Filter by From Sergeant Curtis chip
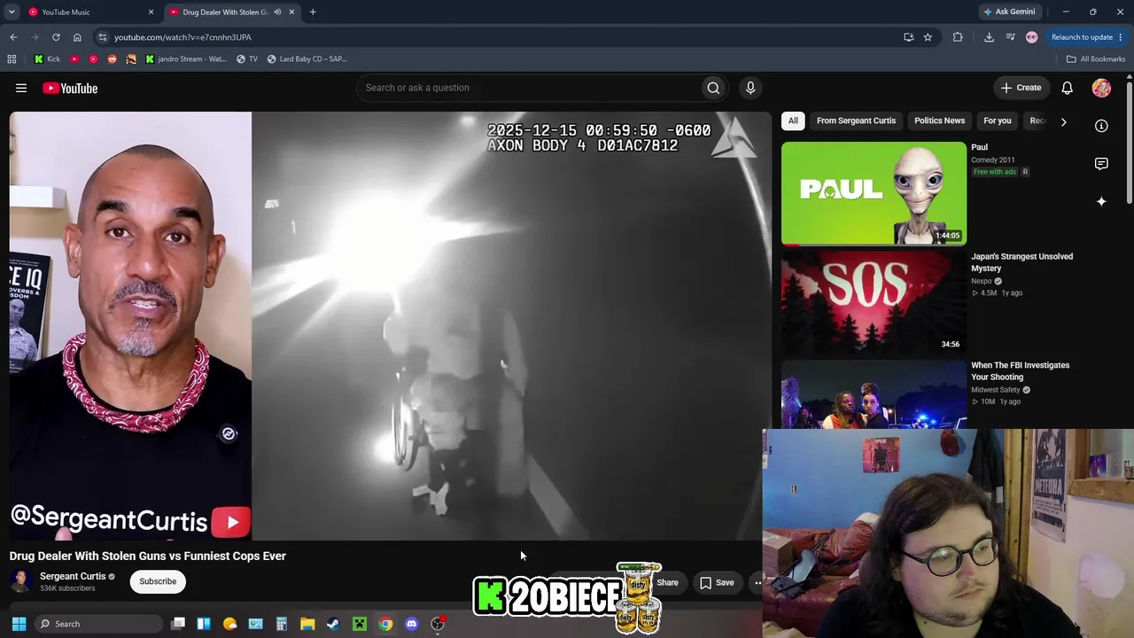1134x638 pixels. [856, 121]
